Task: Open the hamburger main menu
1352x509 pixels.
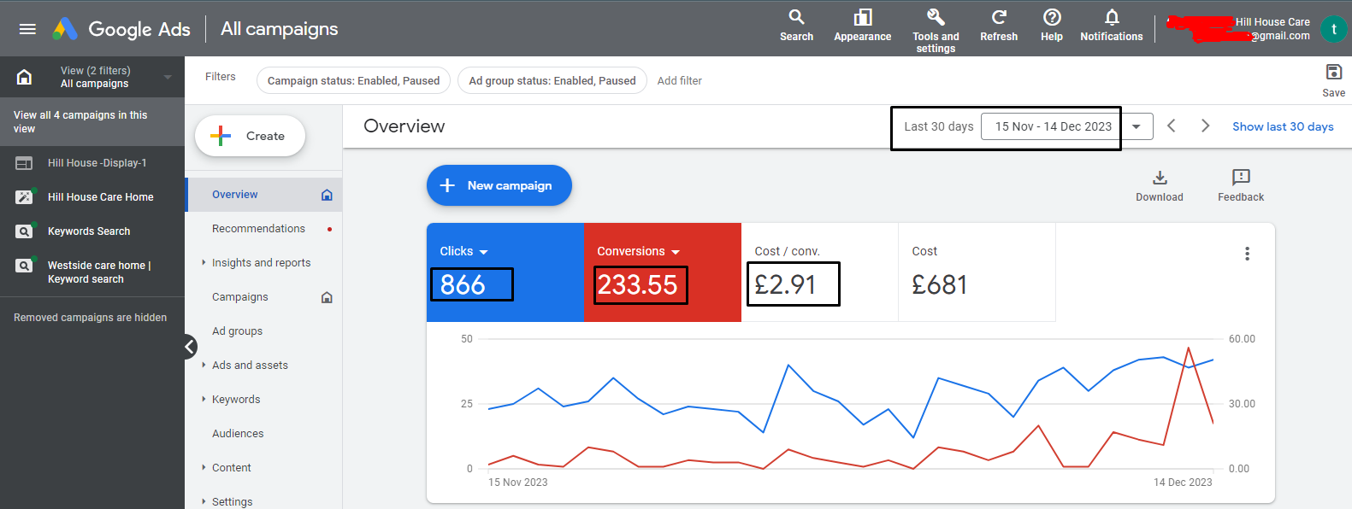Action: 27,29
